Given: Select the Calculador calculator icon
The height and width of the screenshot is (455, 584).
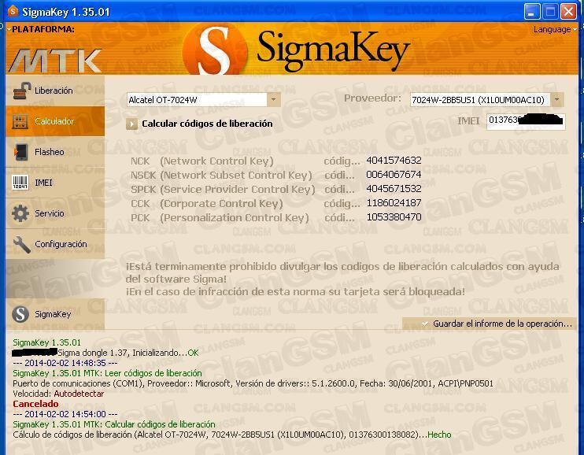Looking at the screenshot, I should coord(20,121).
